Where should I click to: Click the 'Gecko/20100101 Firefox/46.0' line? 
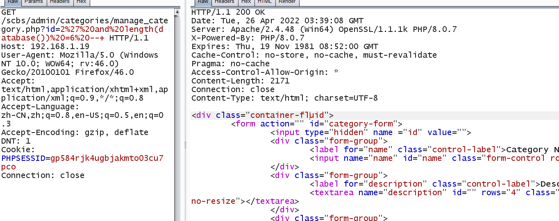(x=68, y=72)
